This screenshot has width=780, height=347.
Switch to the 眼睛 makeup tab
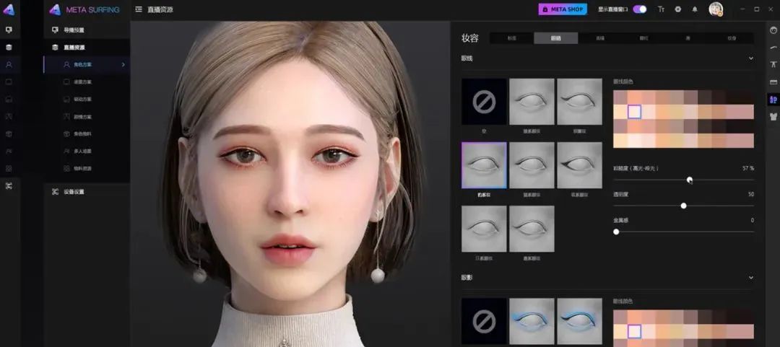[x=555, y=38]
